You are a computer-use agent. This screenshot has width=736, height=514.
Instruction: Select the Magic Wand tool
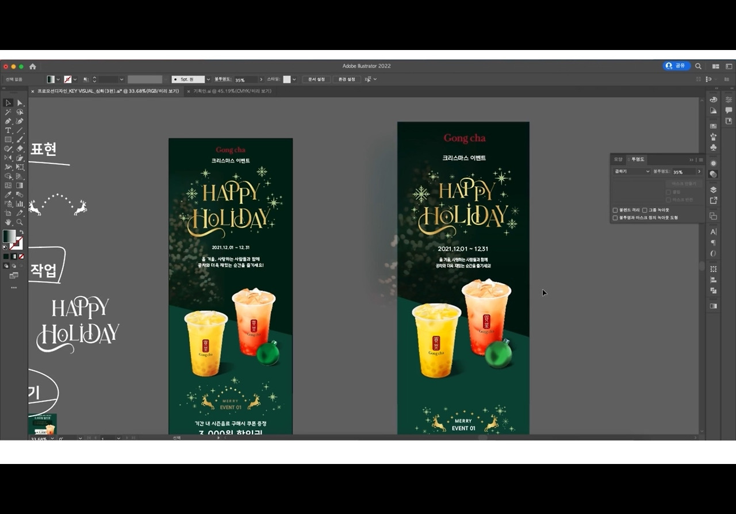pos(8,112)
